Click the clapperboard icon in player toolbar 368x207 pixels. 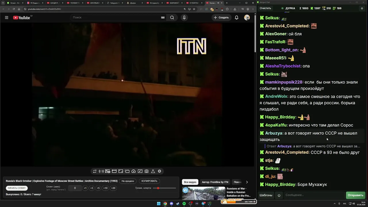[114, 171]
